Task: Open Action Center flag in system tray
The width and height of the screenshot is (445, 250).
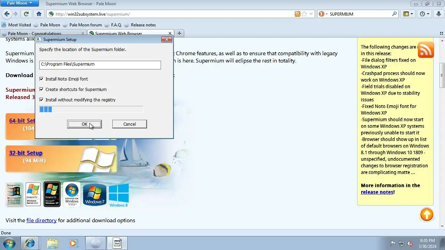Action: [393, 243]
